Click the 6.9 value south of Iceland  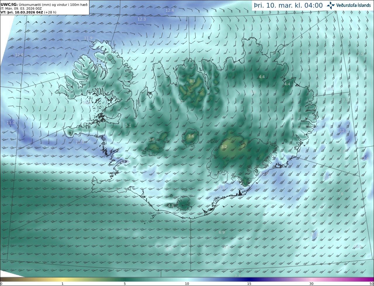222,232
